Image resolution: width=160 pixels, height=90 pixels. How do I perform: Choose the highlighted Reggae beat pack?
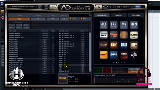click(x=104, y=45)
